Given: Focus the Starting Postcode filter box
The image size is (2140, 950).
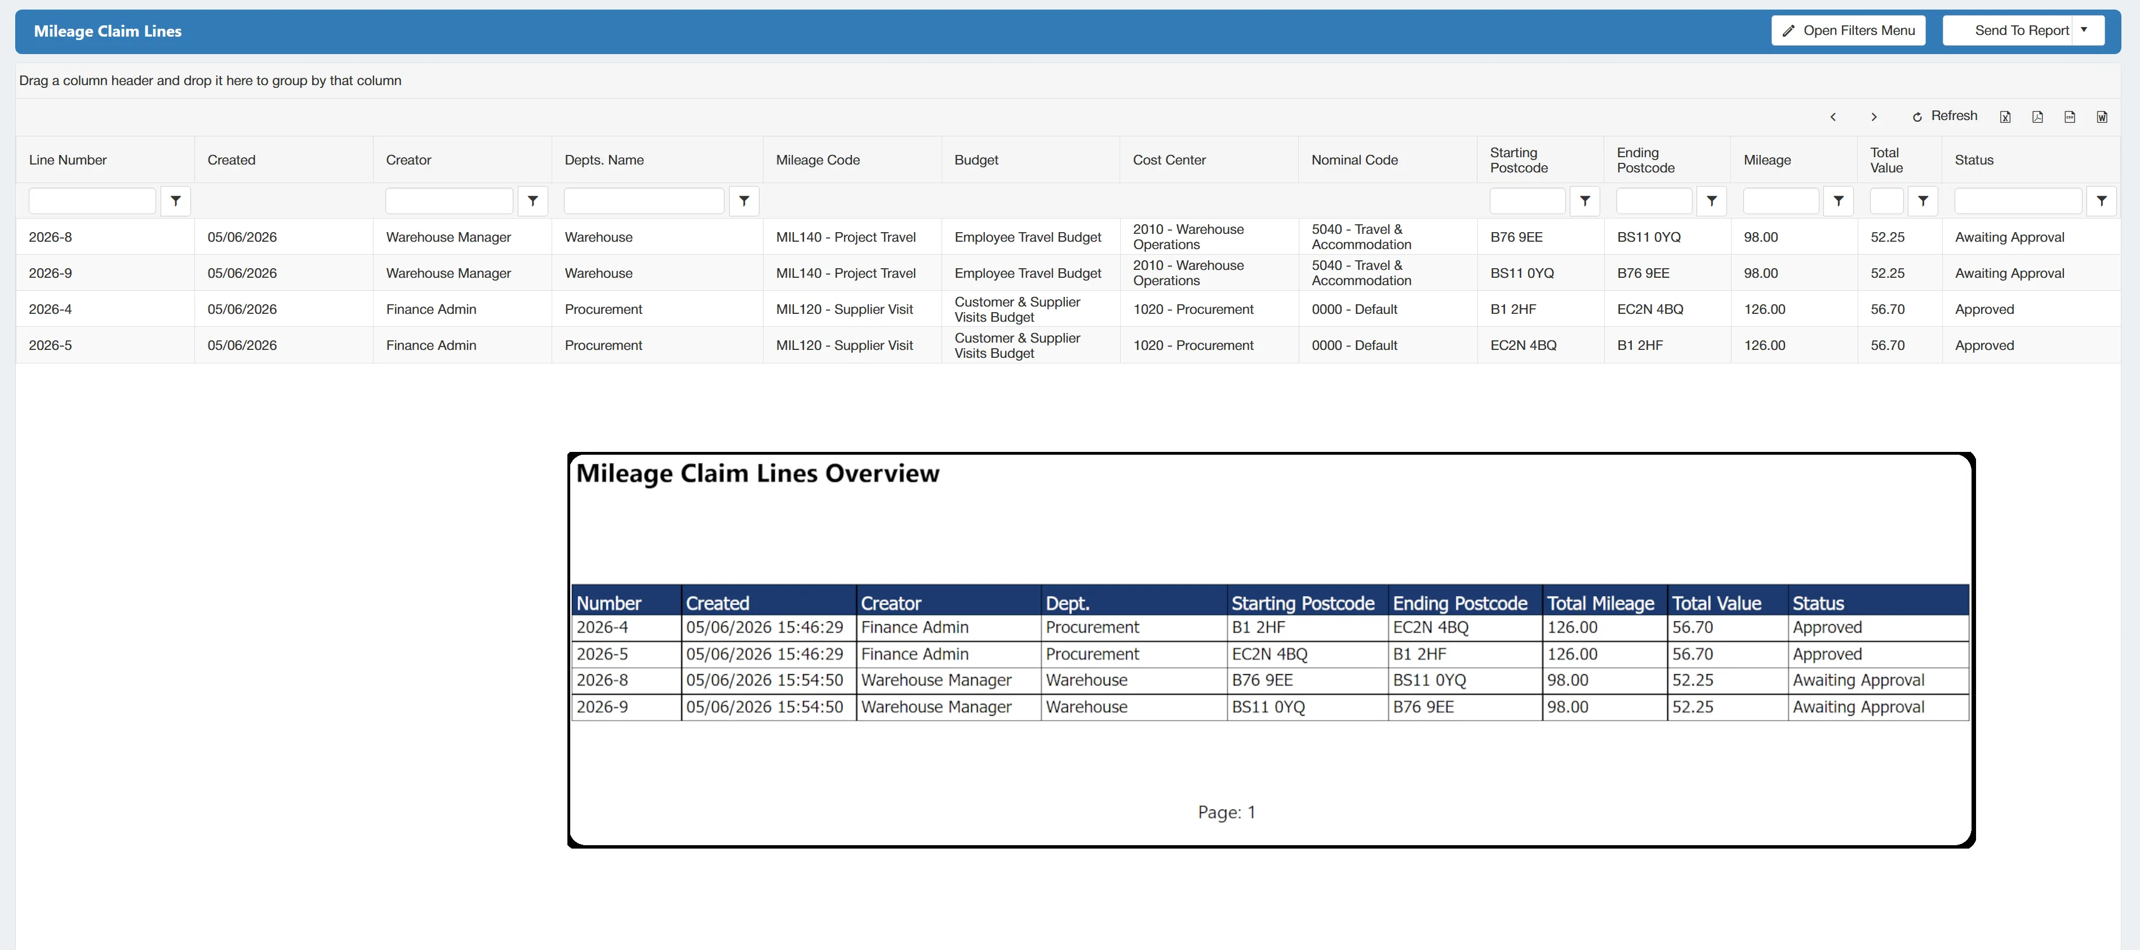Looking at the screenshot, I should (x=1527, y=201).
